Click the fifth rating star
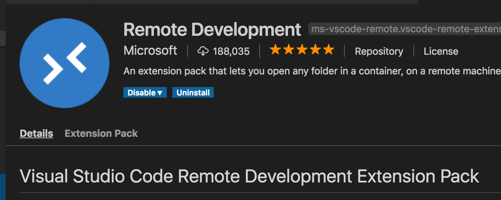This screenshot has height=200, width=501. [329, 50]
